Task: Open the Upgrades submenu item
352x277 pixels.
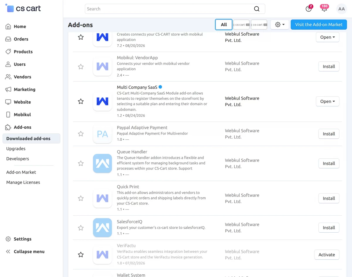Action: 16,149
